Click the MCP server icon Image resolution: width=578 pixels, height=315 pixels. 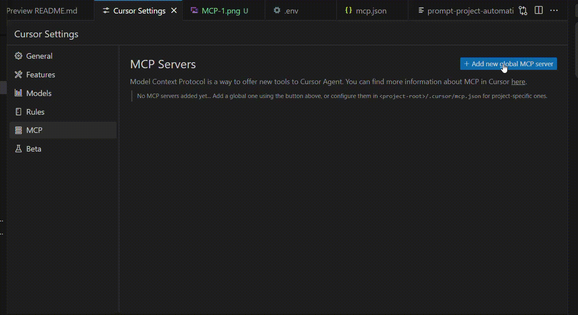pyautogui.click(x=18, y=130)
